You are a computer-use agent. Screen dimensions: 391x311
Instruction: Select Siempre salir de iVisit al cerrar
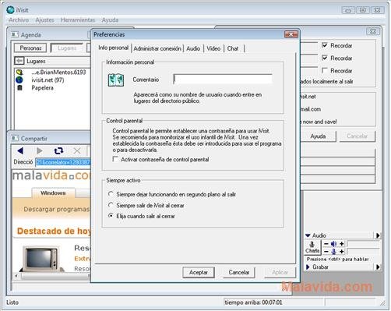coord(111,205)
